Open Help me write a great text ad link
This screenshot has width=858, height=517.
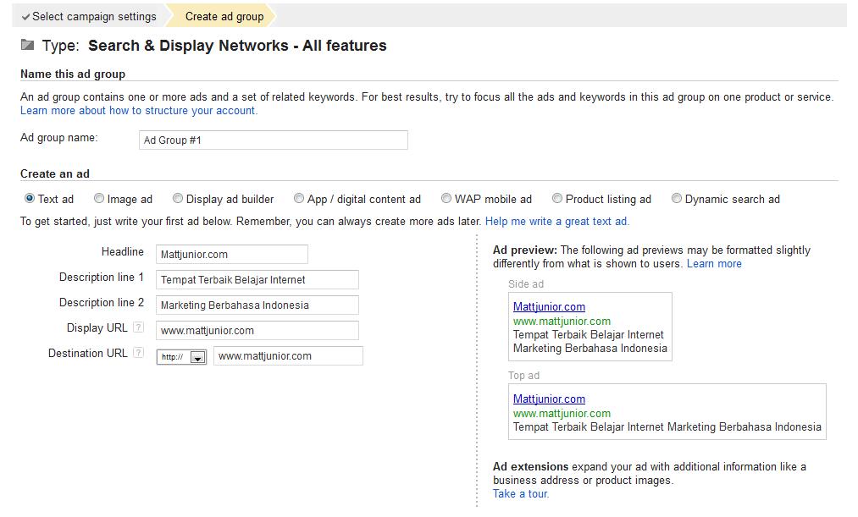(x=557, y=222)
